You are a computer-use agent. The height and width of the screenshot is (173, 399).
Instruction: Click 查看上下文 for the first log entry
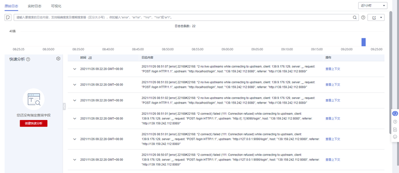pyautogui.click(x=332, y=69)
